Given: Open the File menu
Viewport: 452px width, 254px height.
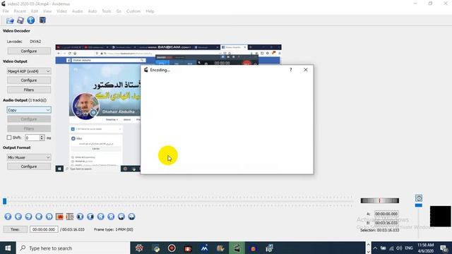Looking at the screenshot, I should click(6, 11).
